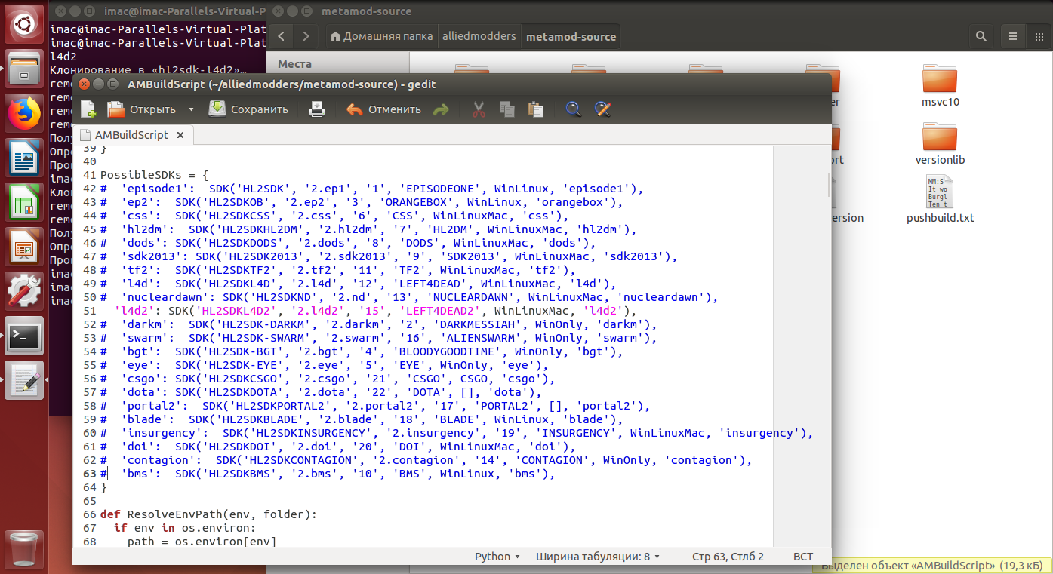Launch LibreOffice Impress from the launcher
1053x574 pixels.
coord(24,247)
